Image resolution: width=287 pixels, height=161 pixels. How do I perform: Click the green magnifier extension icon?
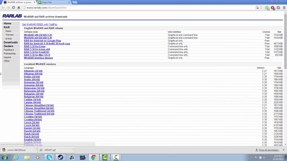click(x=267, y=8)
